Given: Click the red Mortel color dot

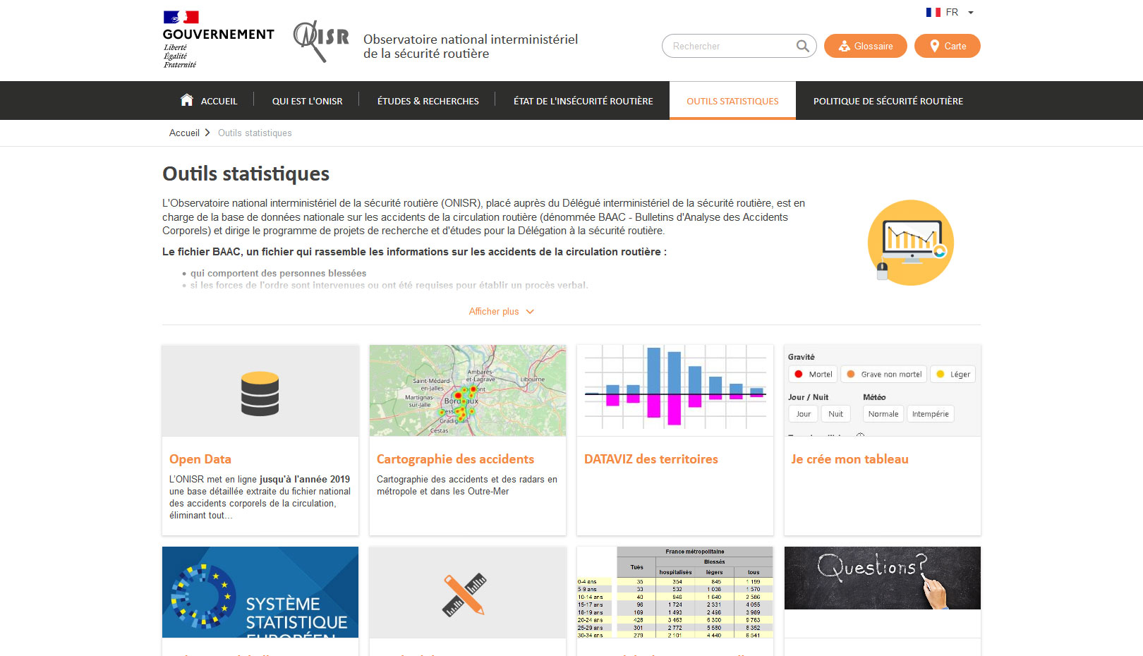Looking at the screenshot, I should tap(799, 374).
